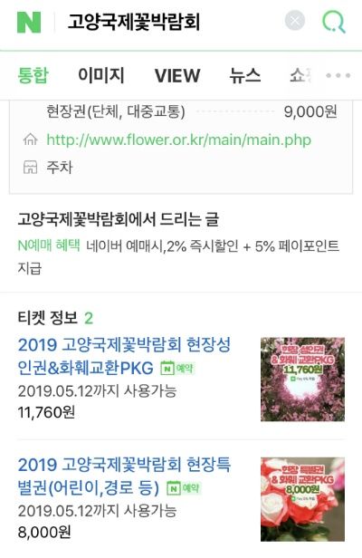Open the flower.or.kr website link
This screenshot has height=558, width=362.
click(179, 139)
